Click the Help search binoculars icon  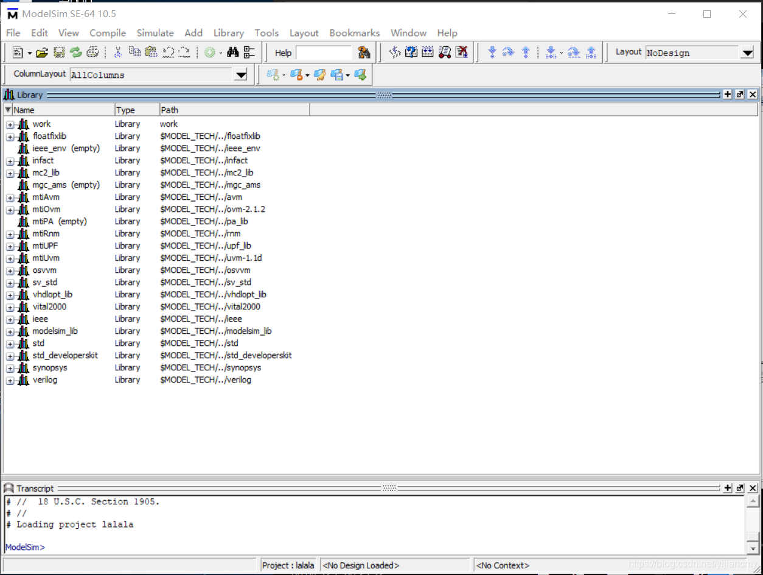pos(364,53)
